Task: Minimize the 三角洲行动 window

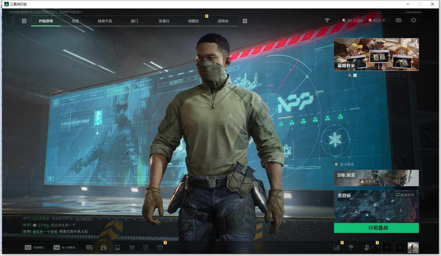Action: [408, 4]
